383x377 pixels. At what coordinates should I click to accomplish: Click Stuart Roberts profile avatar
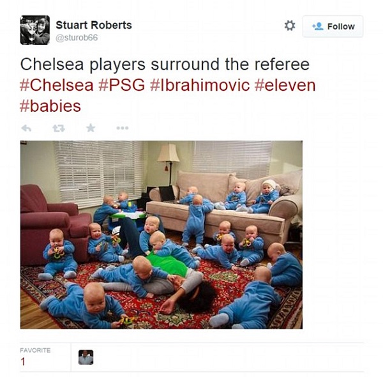point(35,30)
